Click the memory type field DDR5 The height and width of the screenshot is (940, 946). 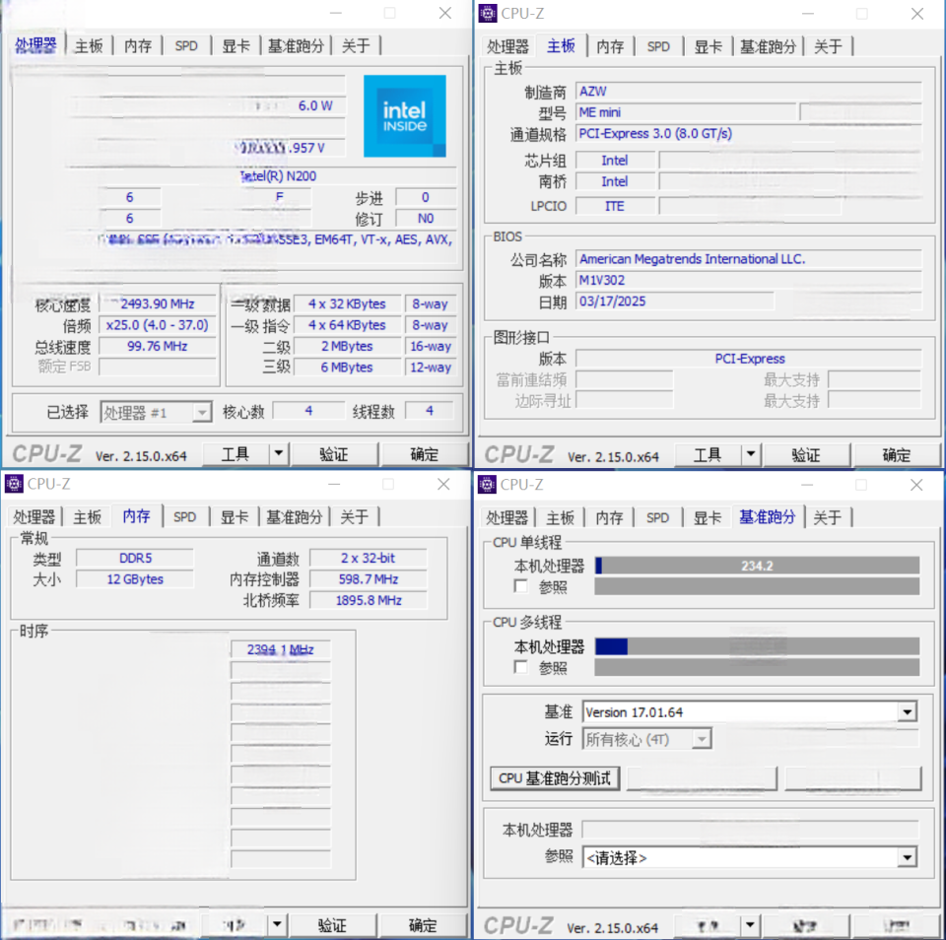click(x=135, y=558)
